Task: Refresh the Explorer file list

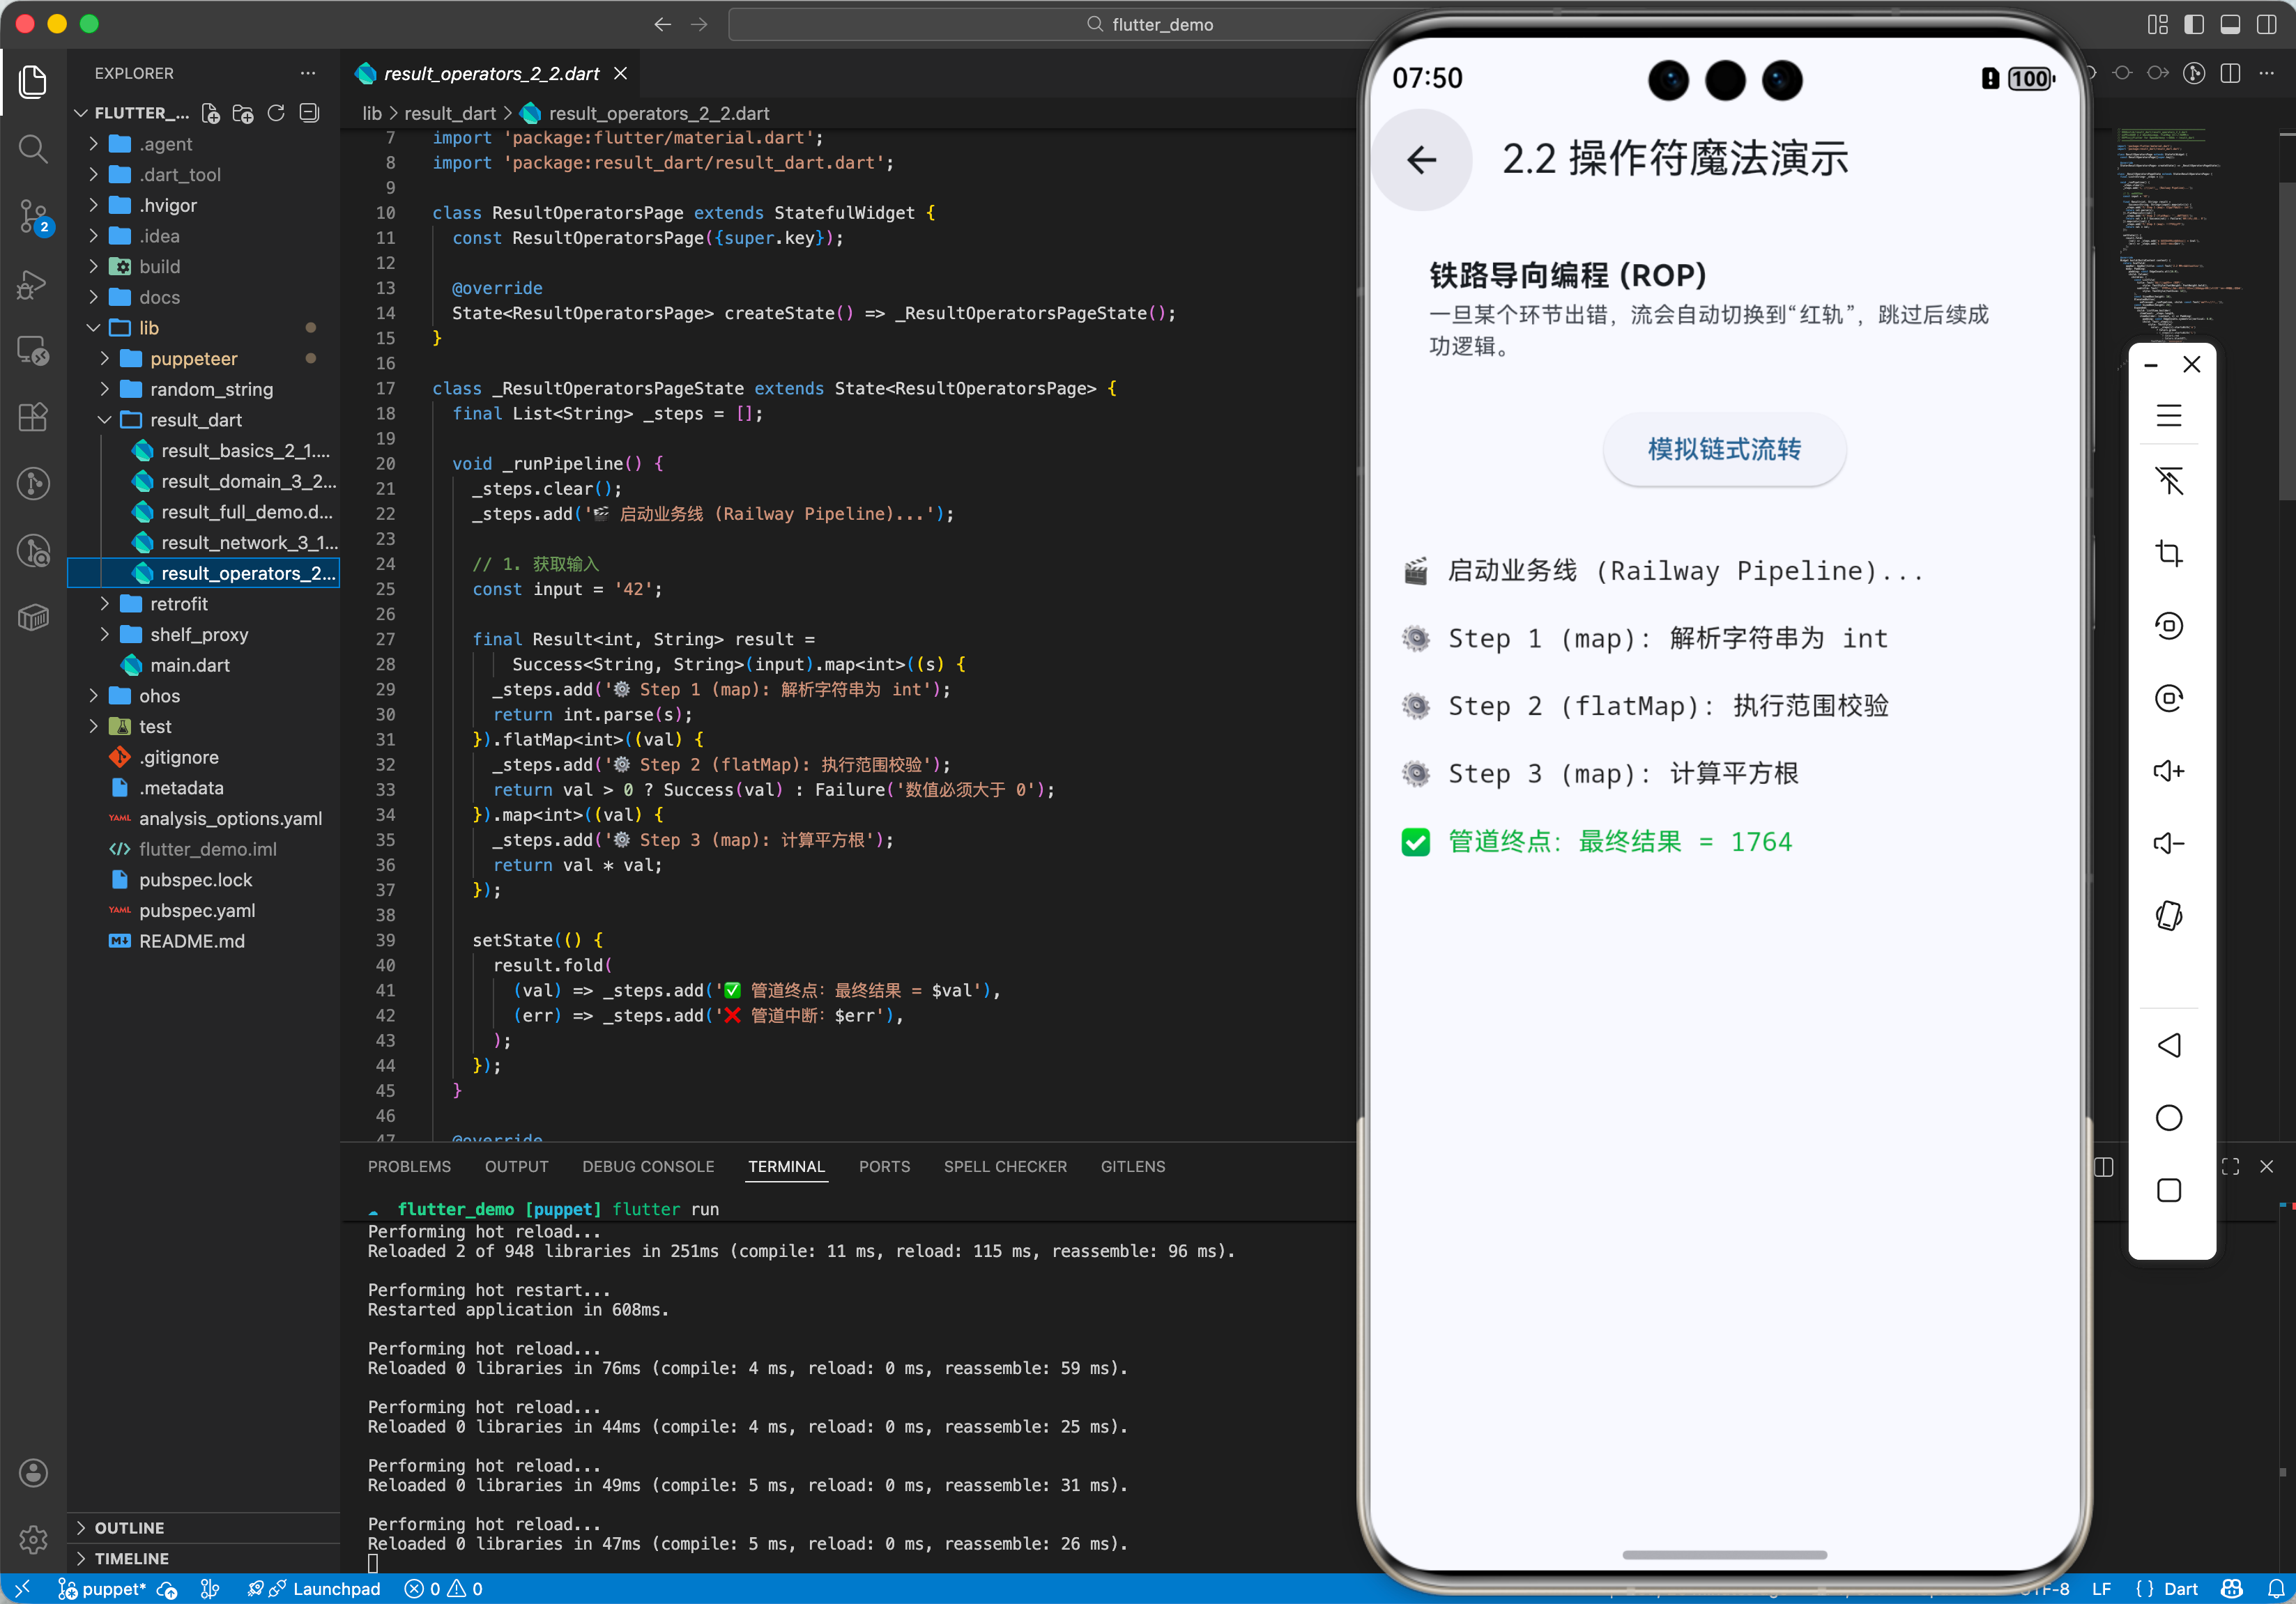Action: [276, 113]
